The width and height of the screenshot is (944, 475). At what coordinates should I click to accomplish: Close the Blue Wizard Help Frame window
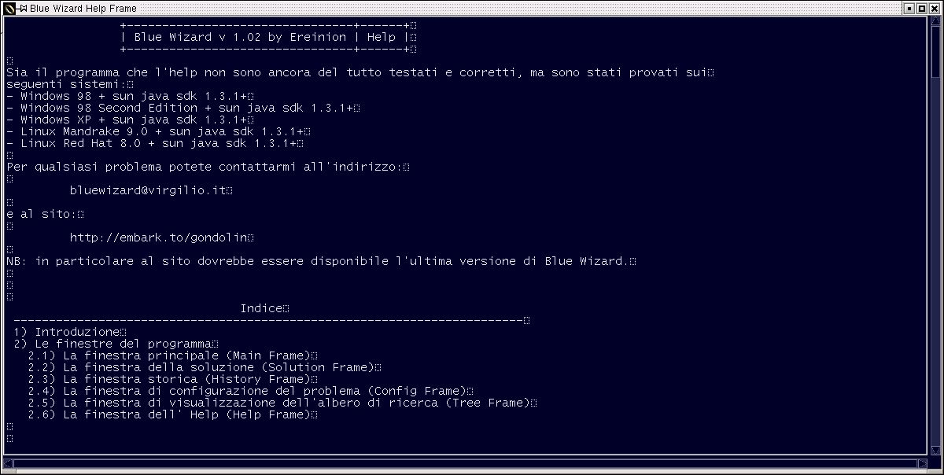pos(934,8)
